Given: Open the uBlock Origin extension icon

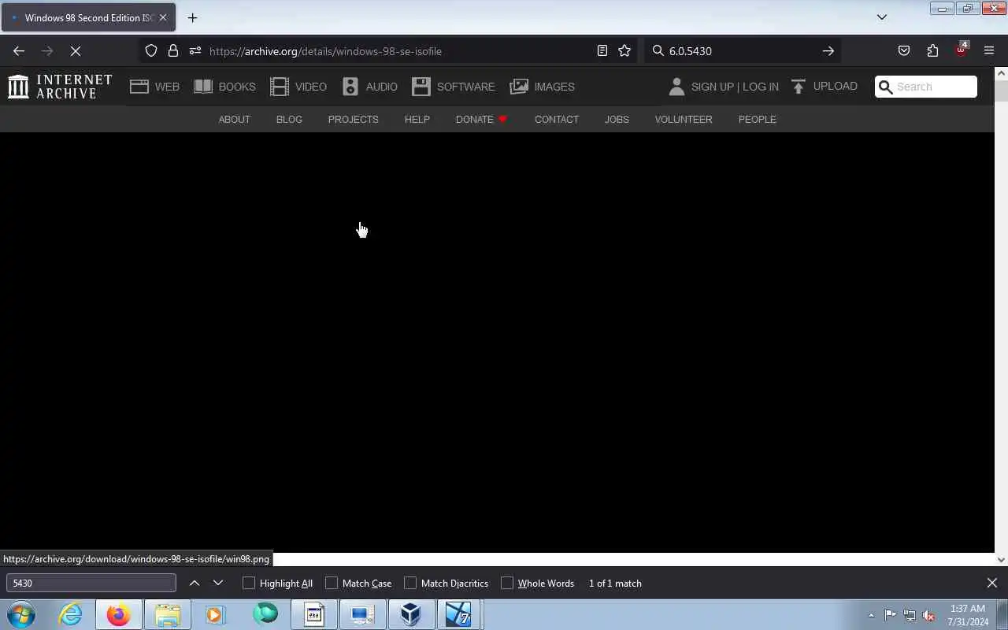Looking at the screenshot, I should pyautogui.click(x=961, y=50).
